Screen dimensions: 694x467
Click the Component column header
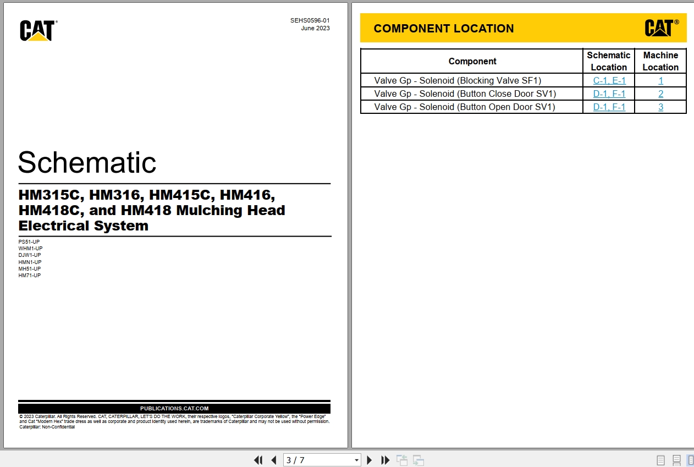coord(472,61)
